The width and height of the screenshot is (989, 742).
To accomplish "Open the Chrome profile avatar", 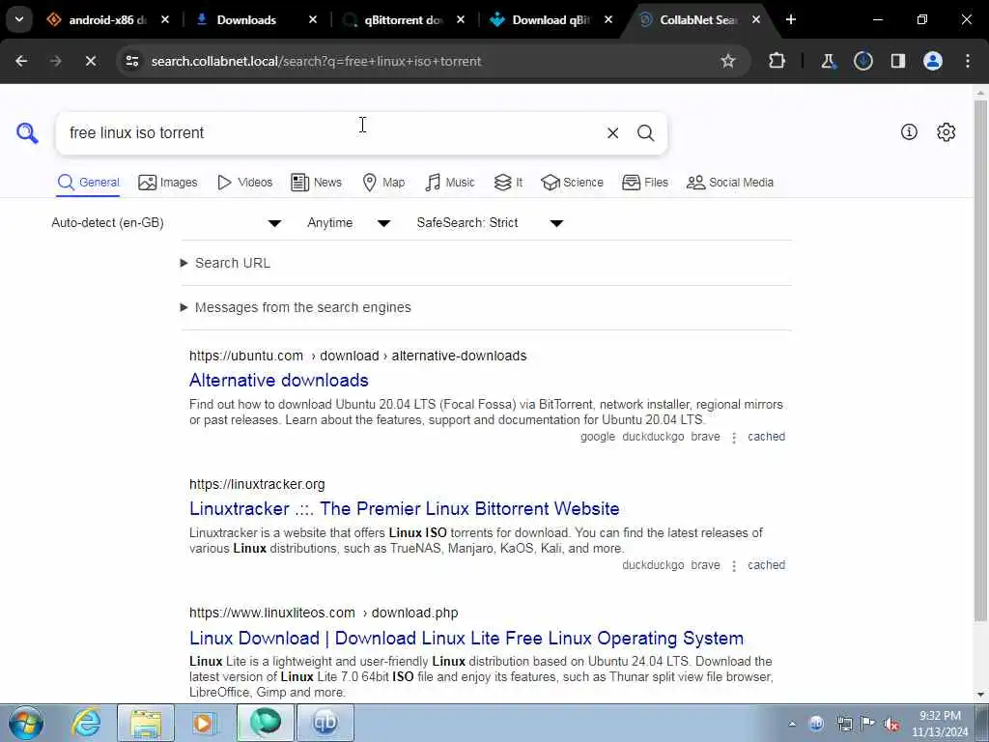I will 933,61.
